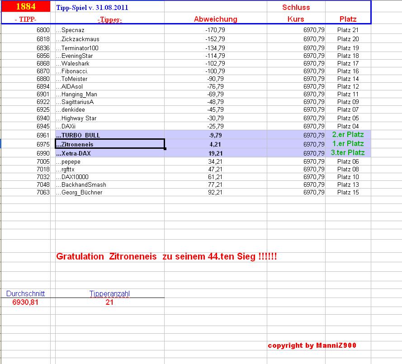Click the Schluss header cell
The image size is (402, 364).
click(296, 7)
